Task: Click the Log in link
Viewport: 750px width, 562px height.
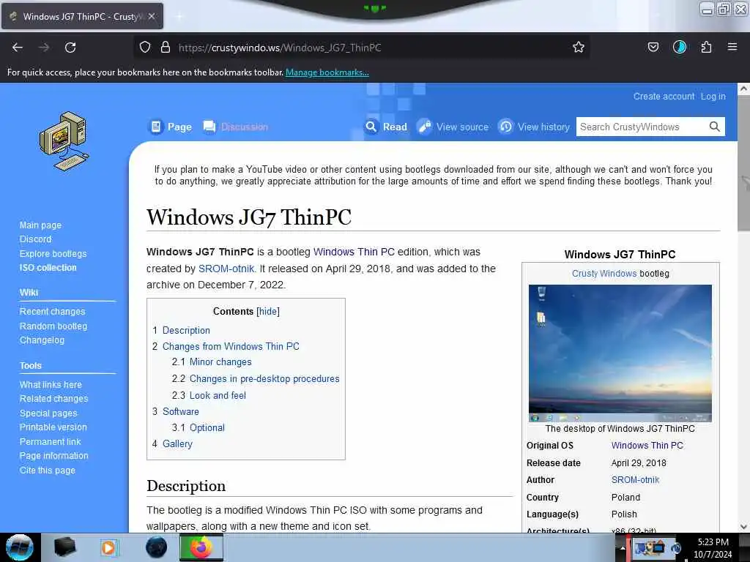Action: point(713,96)
